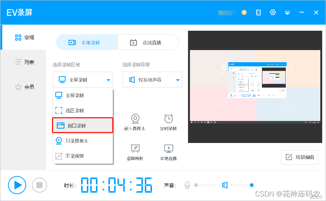Click the grid icon beside 常规
326x201 pixels.
(x=18, y=38)
